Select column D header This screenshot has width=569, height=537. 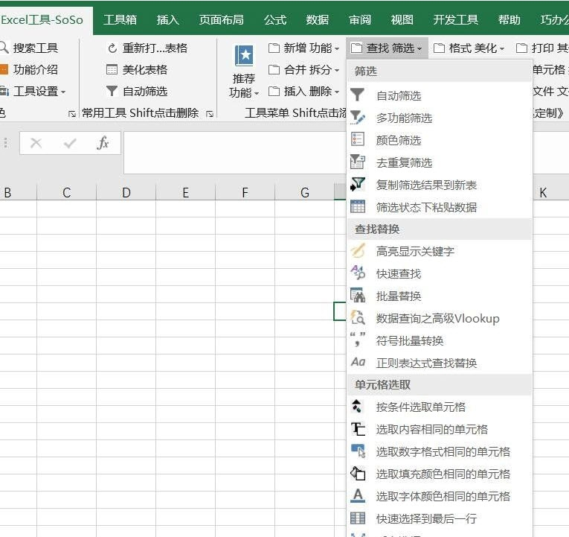[x=126, y=193]
